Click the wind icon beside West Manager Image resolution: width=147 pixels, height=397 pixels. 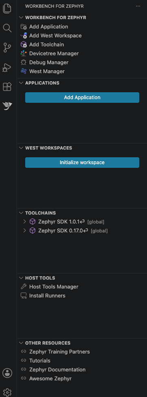click(x=24, y=72)
